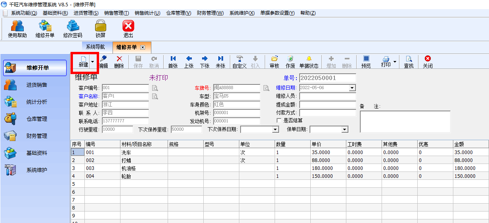
Task: Open license plate lookup icon beside 车牌号
Action: [266, 88]
